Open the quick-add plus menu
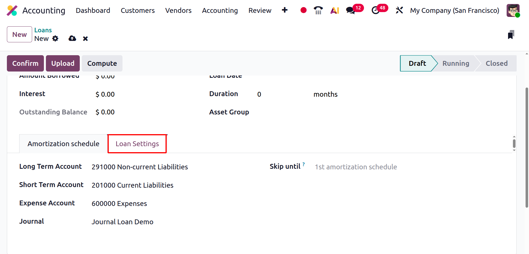This screenshot has width=529, height=254. tap(285, 10)
